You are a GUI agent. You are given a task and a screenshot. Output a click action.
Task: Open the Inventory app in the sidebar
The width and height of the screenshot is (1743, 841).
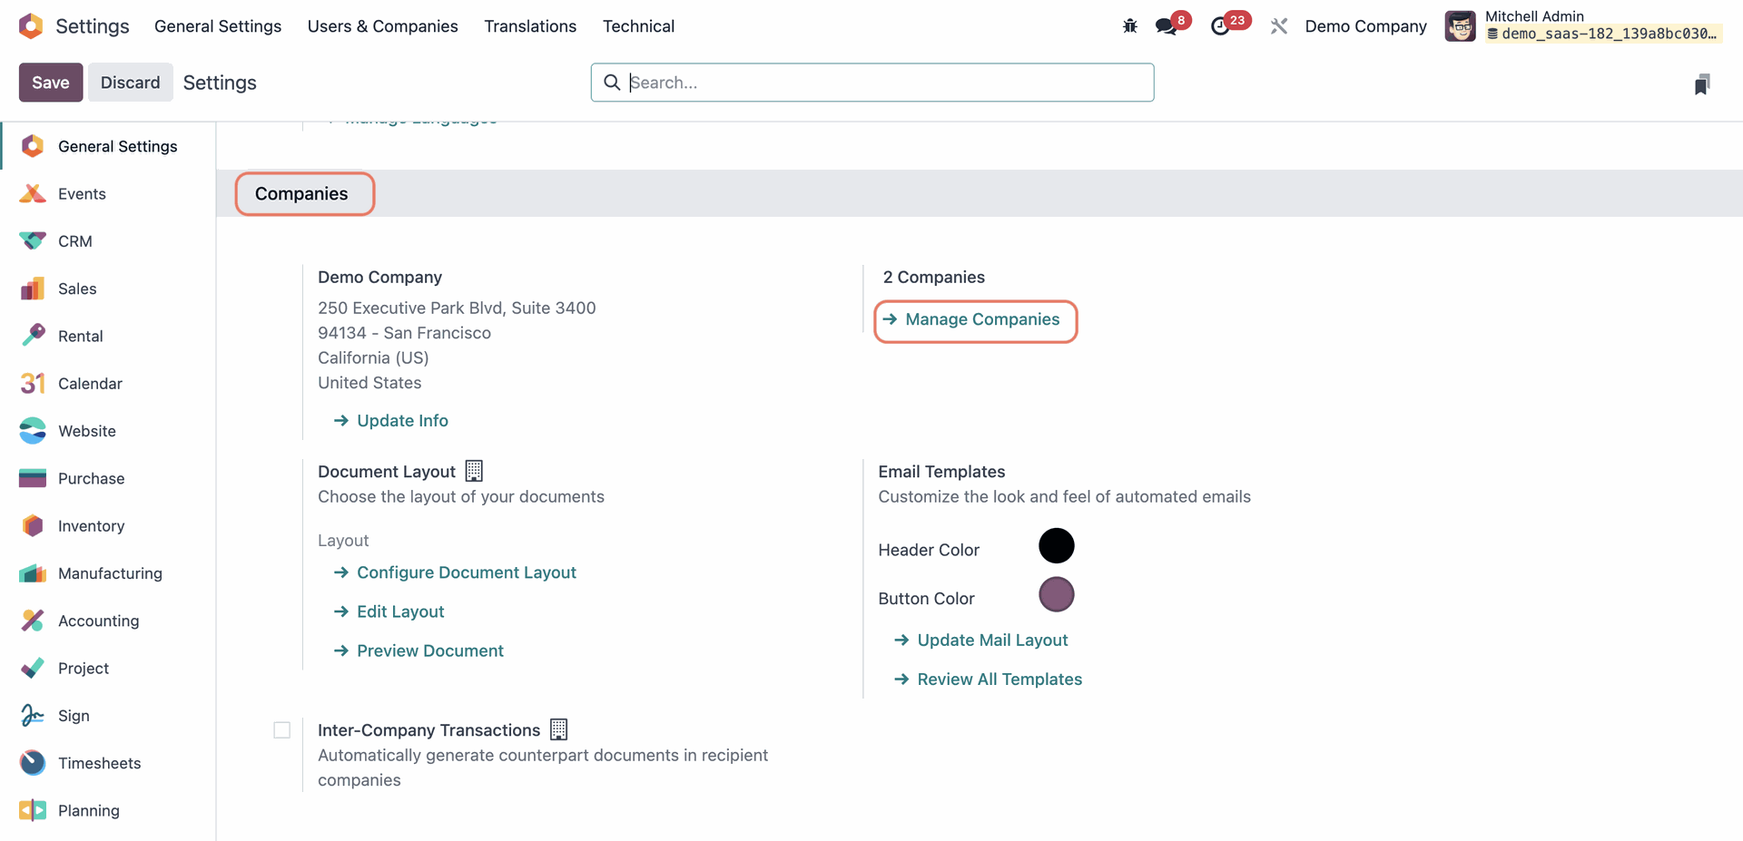(91, 525)
